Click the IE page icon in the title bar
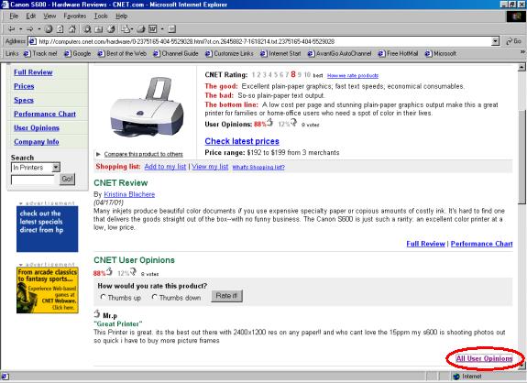 click(x=5, y=5)
